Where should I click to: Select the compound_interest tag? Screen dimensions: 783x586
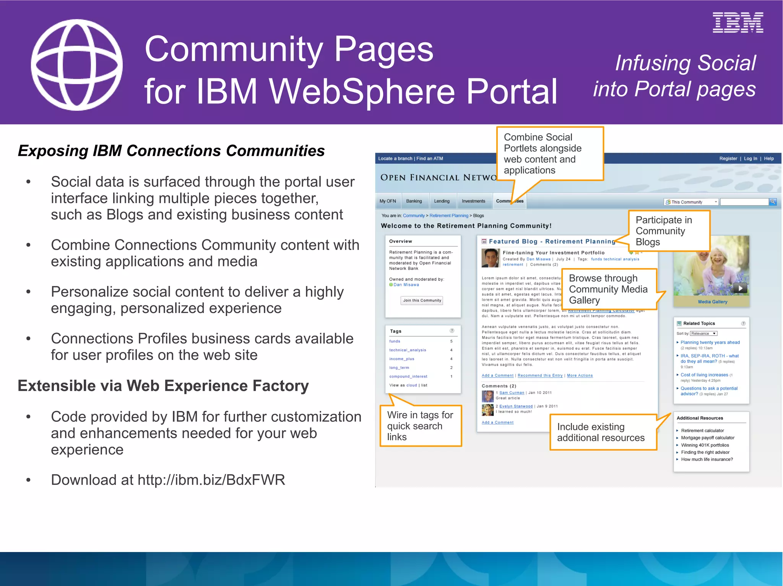(408, 376)
